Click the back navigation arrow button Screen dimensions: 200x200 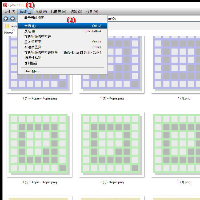(x=6, y=18)
